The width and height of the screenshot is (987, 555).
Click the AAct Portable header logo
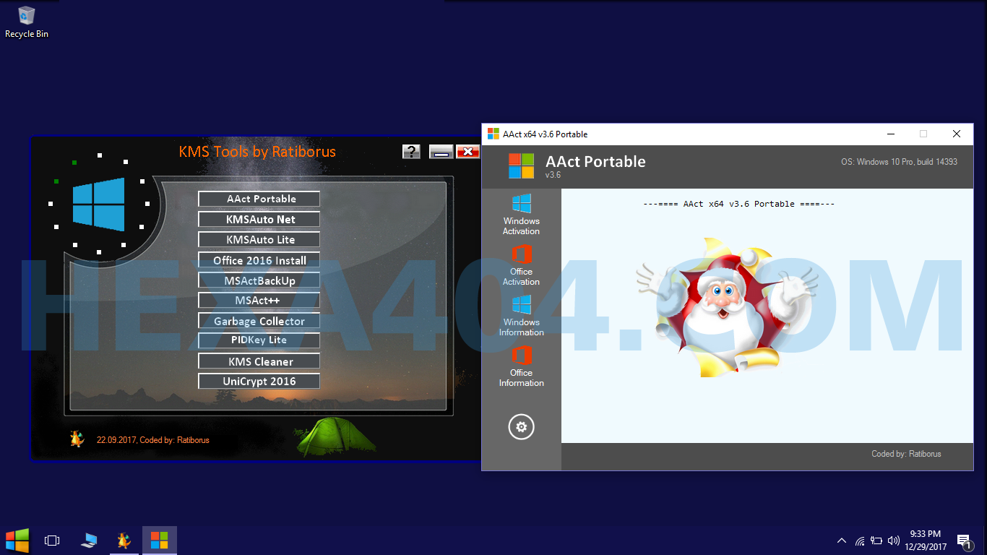pyautogui.click(x=521, y=165)
